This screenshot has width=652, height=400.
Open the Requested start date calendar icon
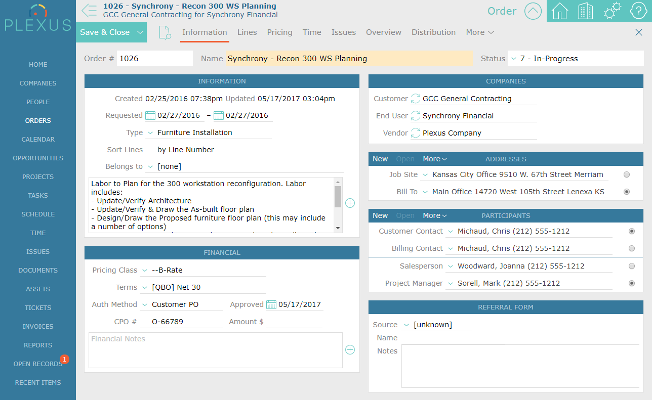[150, 115]
